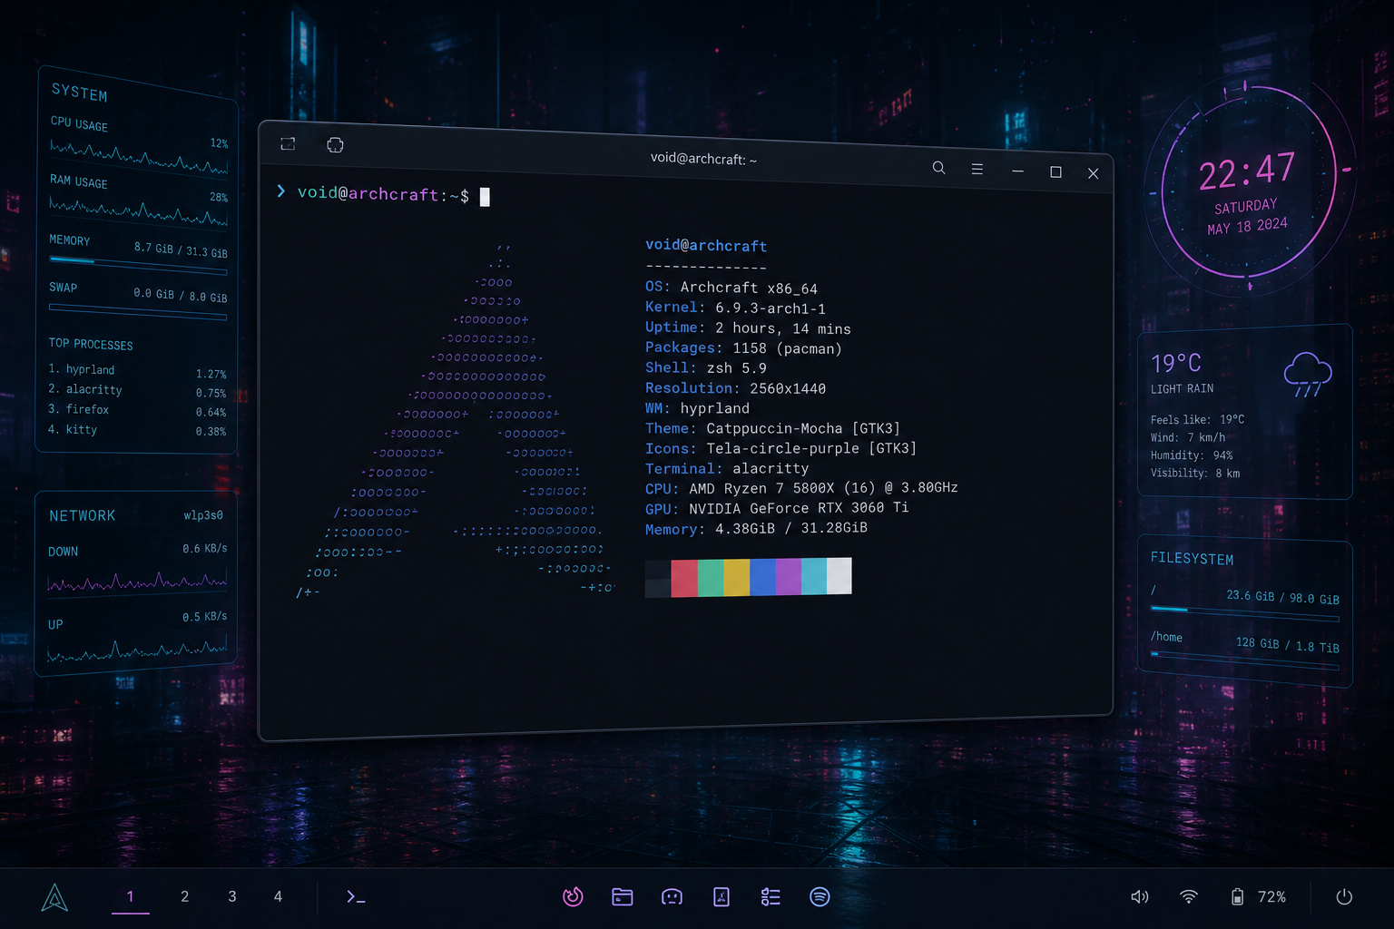The image size is (1394, 929).
Task: Open the Discord chat icon in the dock
Action: click(x=672, y=896)
